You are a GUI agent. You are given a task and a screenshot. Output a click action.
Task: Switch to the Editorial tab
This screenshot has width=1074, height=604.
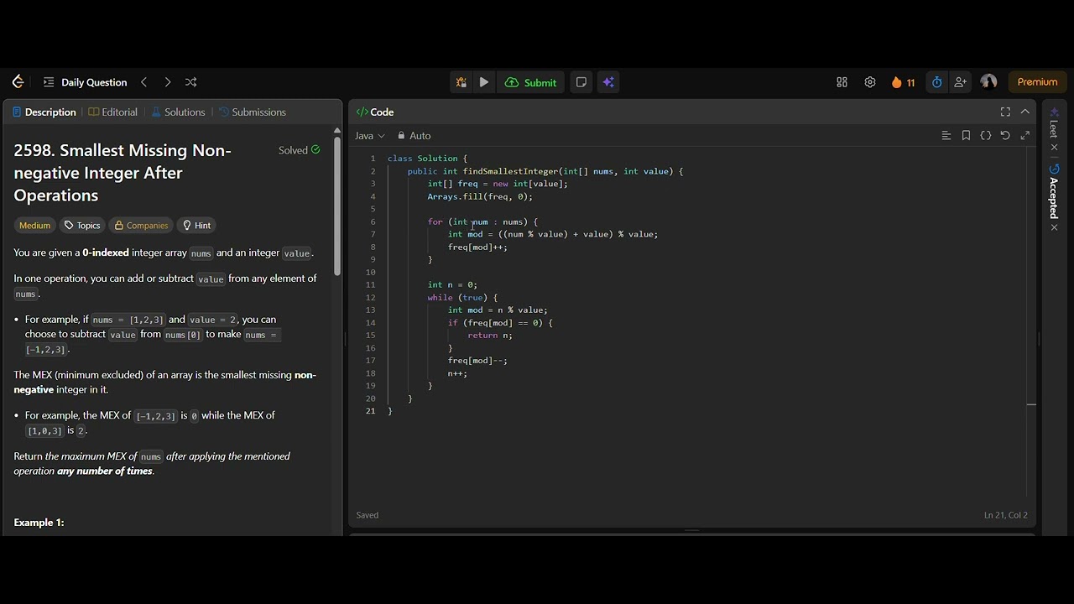[113, 112]
